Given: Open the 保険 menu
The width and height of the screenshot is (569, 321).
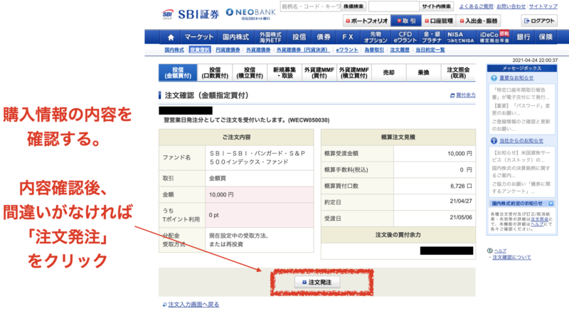Looking at the screenshot, I should coord(546,37).
